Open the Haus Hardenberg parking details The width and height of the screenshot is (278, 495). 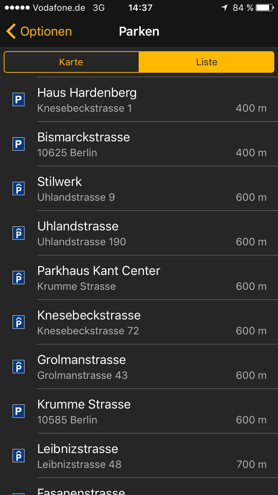[x=148, y=99]
